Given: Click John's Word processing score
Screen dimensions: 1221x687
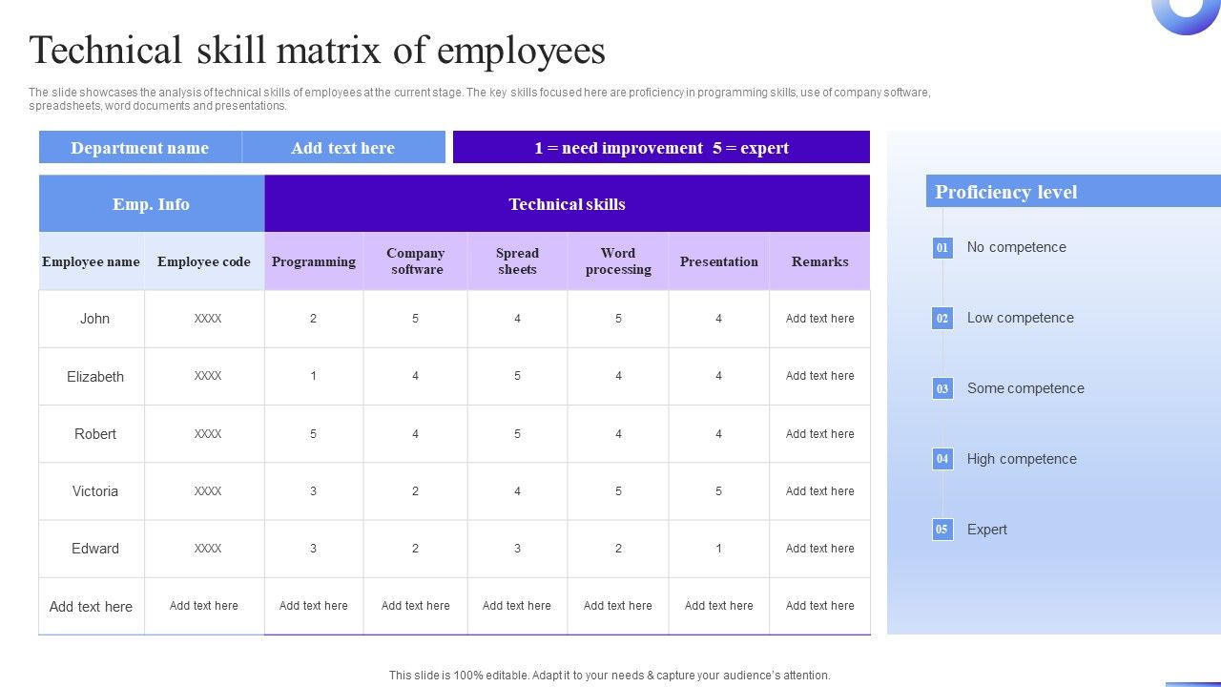Looking at the screenshot, I should coord(618,319).
